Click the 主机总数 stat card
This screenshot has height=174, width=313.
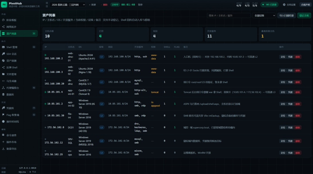(68, 34)
